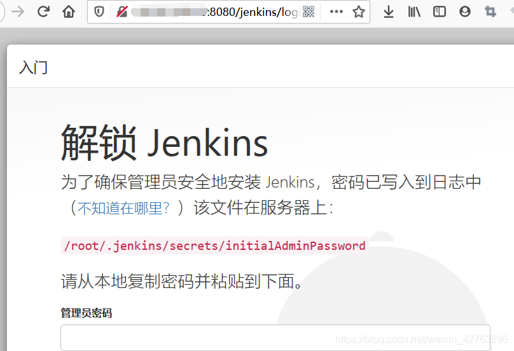Reload the Jenkins page
The height and width of the screenshot is (351, 514).
43,12
